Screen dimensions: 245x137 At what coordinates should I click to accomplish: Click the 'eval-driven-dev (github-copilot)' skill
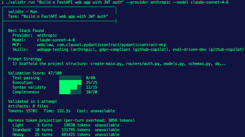pyautogui.click(x=208, y=49)
